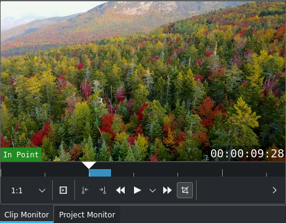Set zone in point
The height and width of the screenshot is (223, 286).
85,190
